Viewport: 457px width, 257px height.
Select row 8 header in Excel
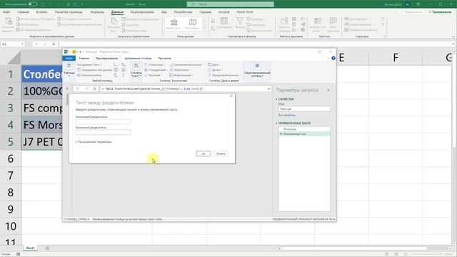point(11,193)
